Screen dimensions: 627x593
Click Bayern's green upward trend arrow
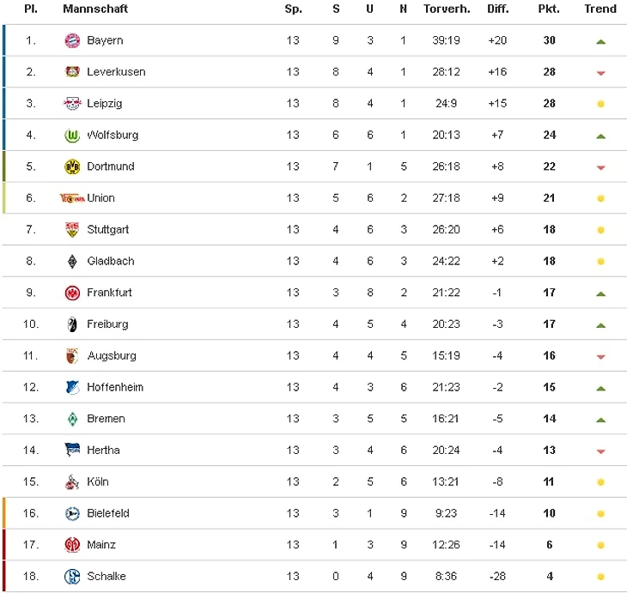[x=600, y=41]
